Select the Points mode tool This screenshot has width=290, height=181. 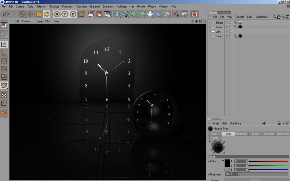(x=4, y=61)
